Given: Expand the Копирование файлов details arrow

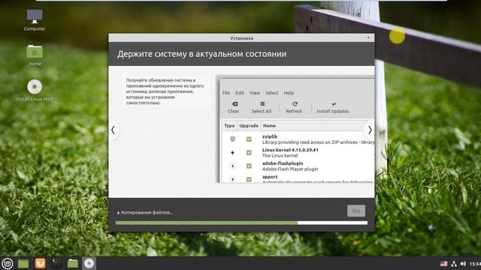Looking at the screenshot, I should (119, 213).
